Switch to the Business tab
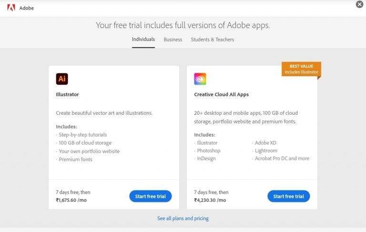 (173, 40)
